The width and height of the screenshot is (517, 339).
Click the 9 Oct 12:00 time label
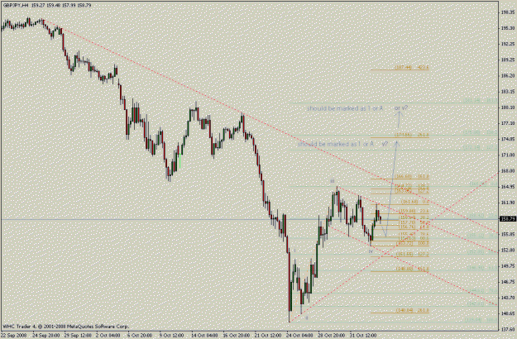171,336
